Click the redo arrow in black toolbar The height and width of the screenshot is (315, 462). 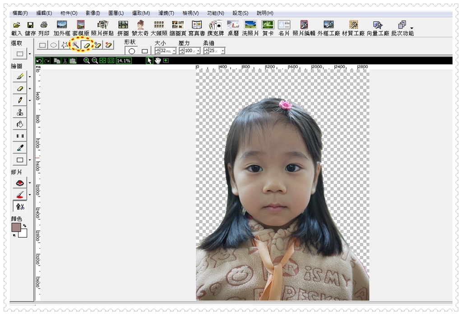pyautogui.click(x=47, y=61)
